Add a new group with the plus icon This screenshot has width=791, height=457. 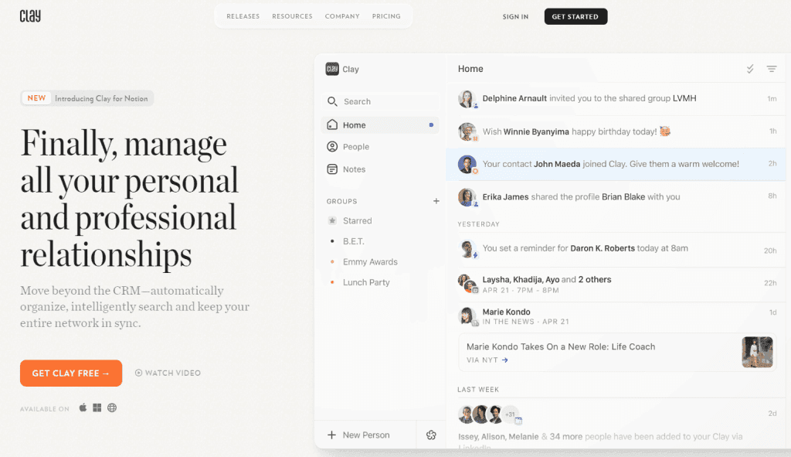(436, 201)
